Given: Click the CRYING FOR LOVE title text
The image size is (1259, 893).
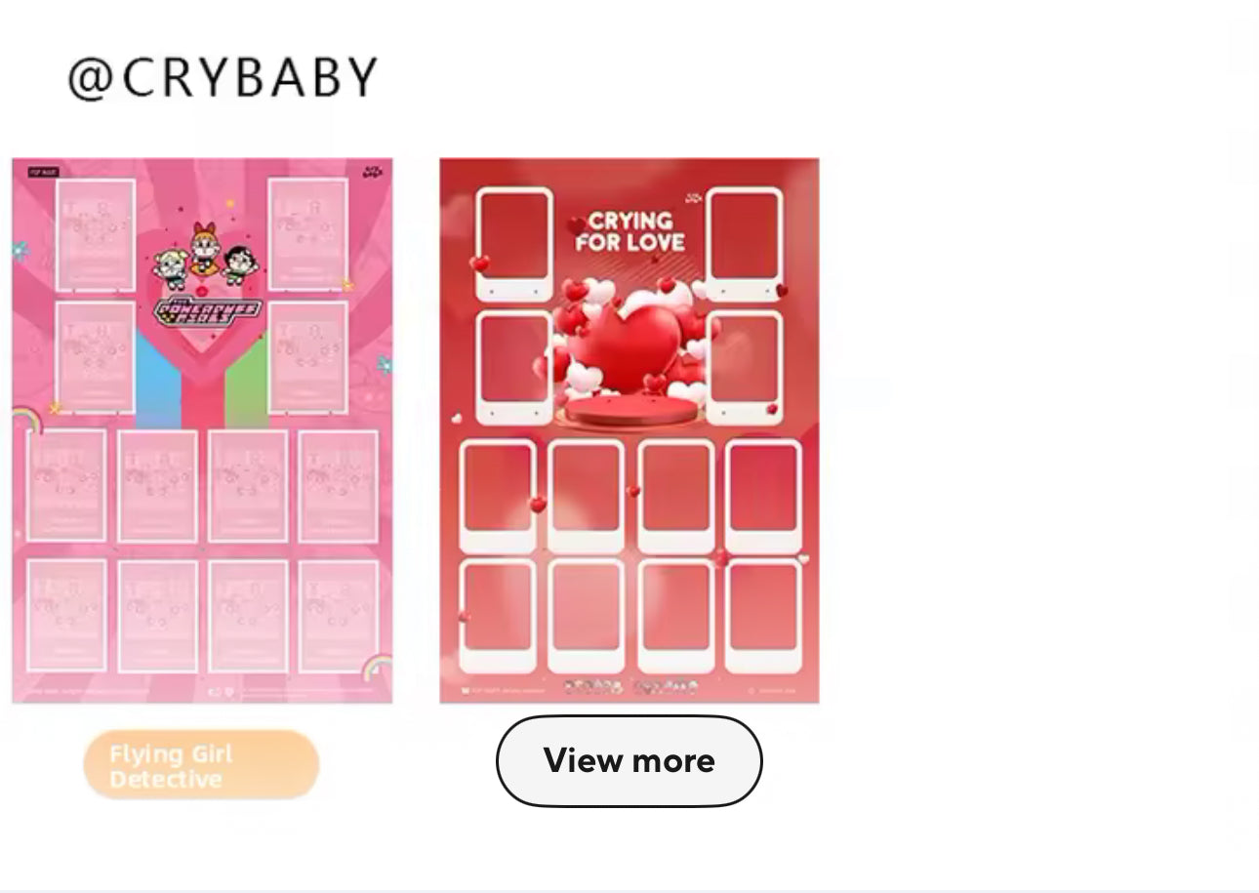Looking at the screenshot, I should pyautogui.click(x=631, y=232).
